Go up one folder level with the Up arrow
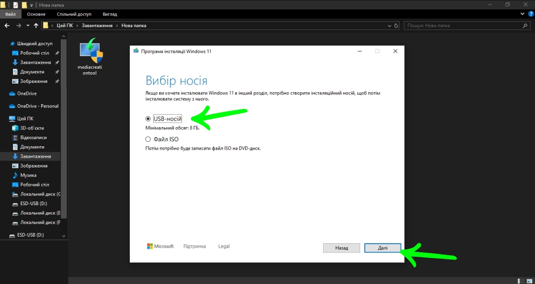The width and height of the screenshot is (535, 284). click(x=36, y=26)
